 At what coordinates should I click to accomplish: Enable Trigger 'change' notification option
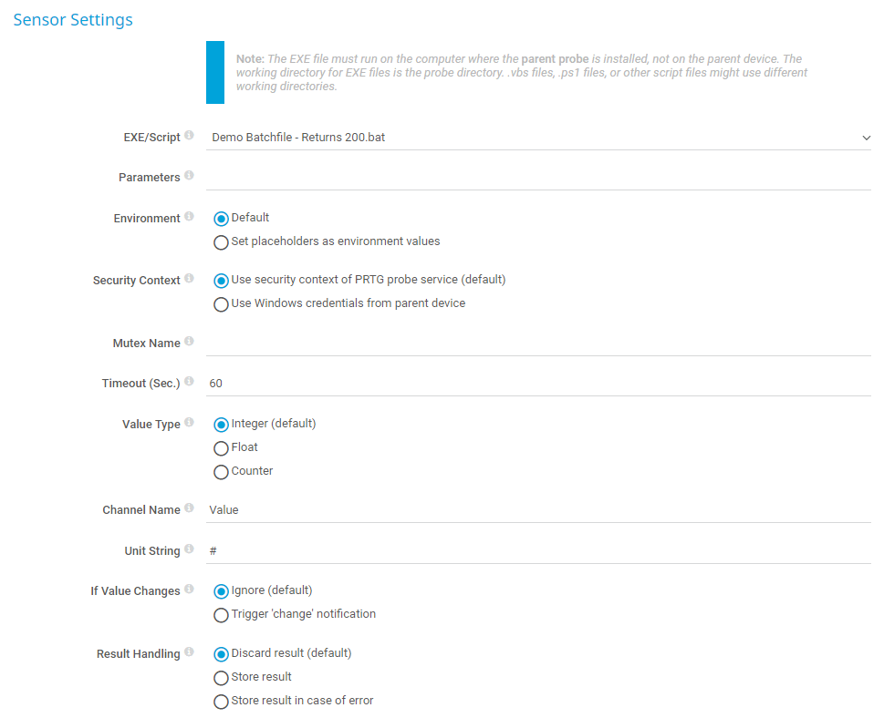tap(221, 615)
